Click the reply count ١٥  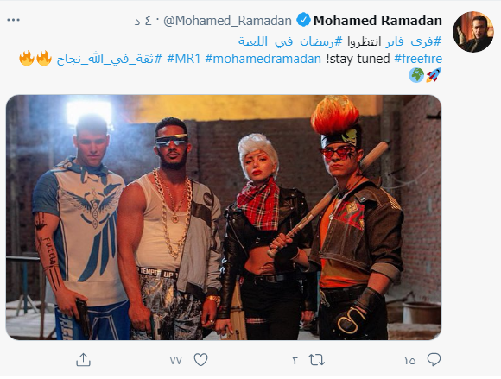[x=410, y=361]
